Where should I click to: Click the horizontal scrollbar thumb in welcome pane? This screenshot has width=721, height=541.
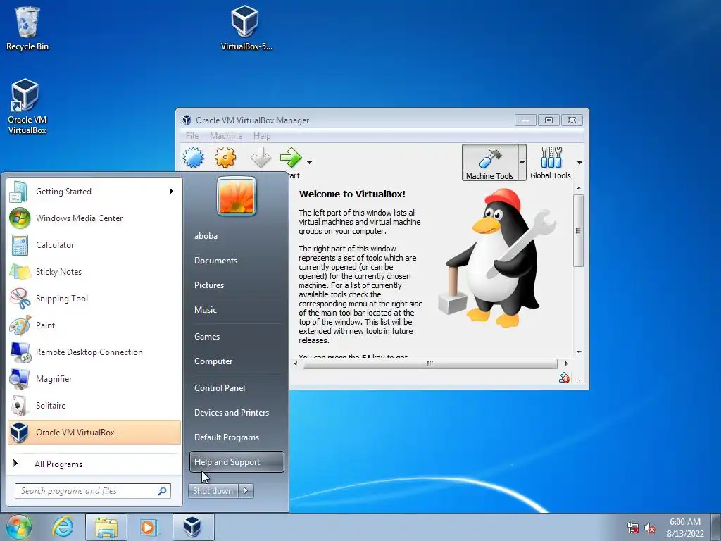pyautogui.click(x=430, y=364)
